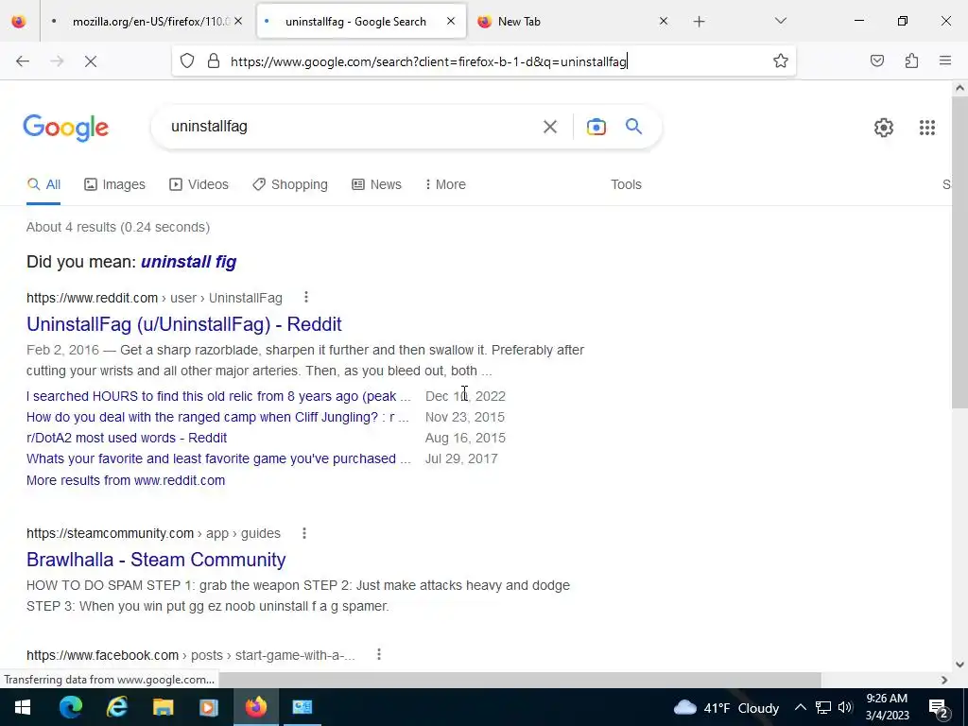
Task: Close the mozilla.org tab
Action: [x=238, y=22]
